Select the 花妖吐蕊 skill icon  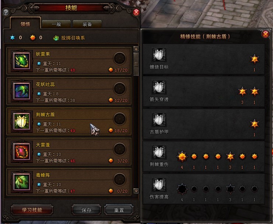[x=22, y=91]
